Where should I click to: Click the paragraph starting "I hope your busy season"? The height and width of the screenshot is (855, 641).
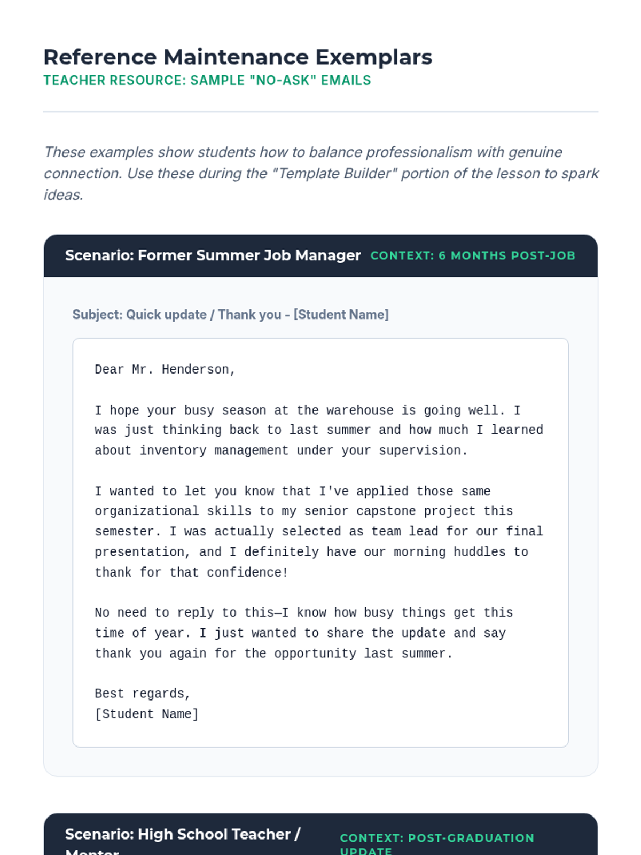[318, 430]
